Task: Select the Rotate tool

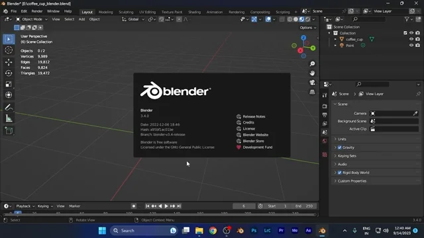Action: (x=9, y=73)
